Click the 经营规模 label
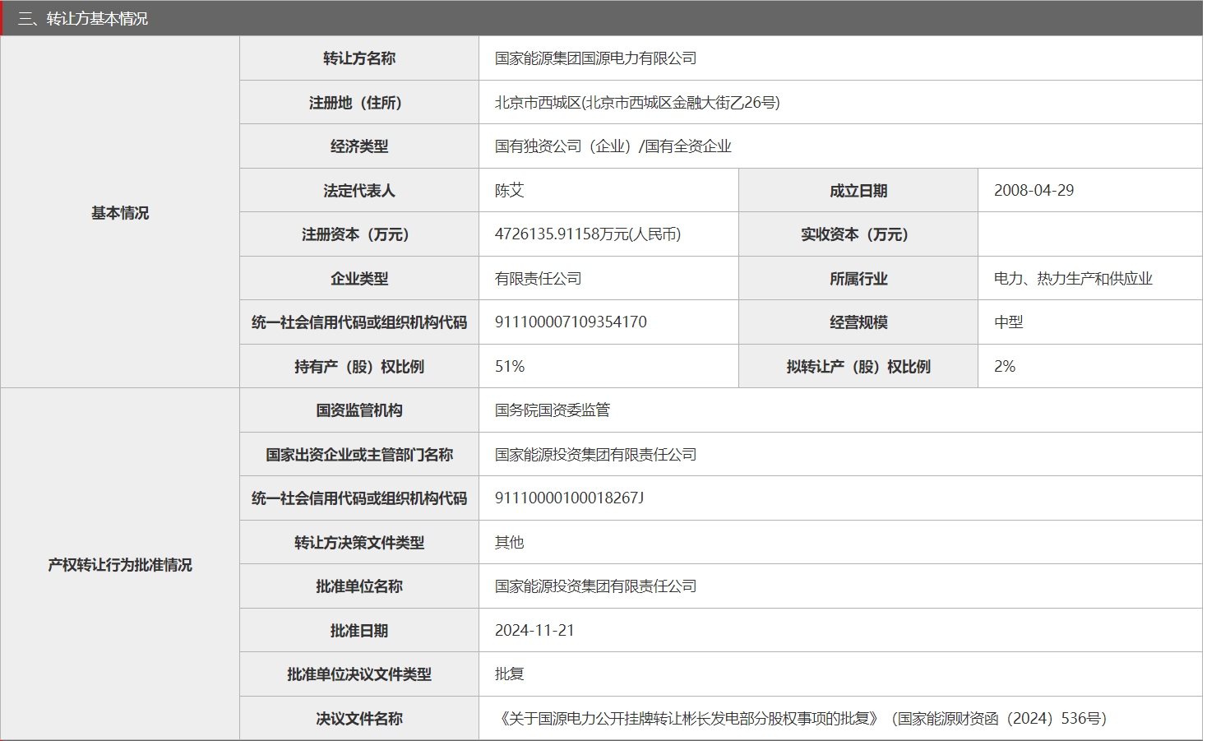Image resolution: width=1207 pixels, height=741 pixels. tap(858, 322)
